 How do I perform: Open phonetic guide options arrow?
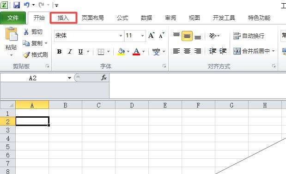click(164, 52)
